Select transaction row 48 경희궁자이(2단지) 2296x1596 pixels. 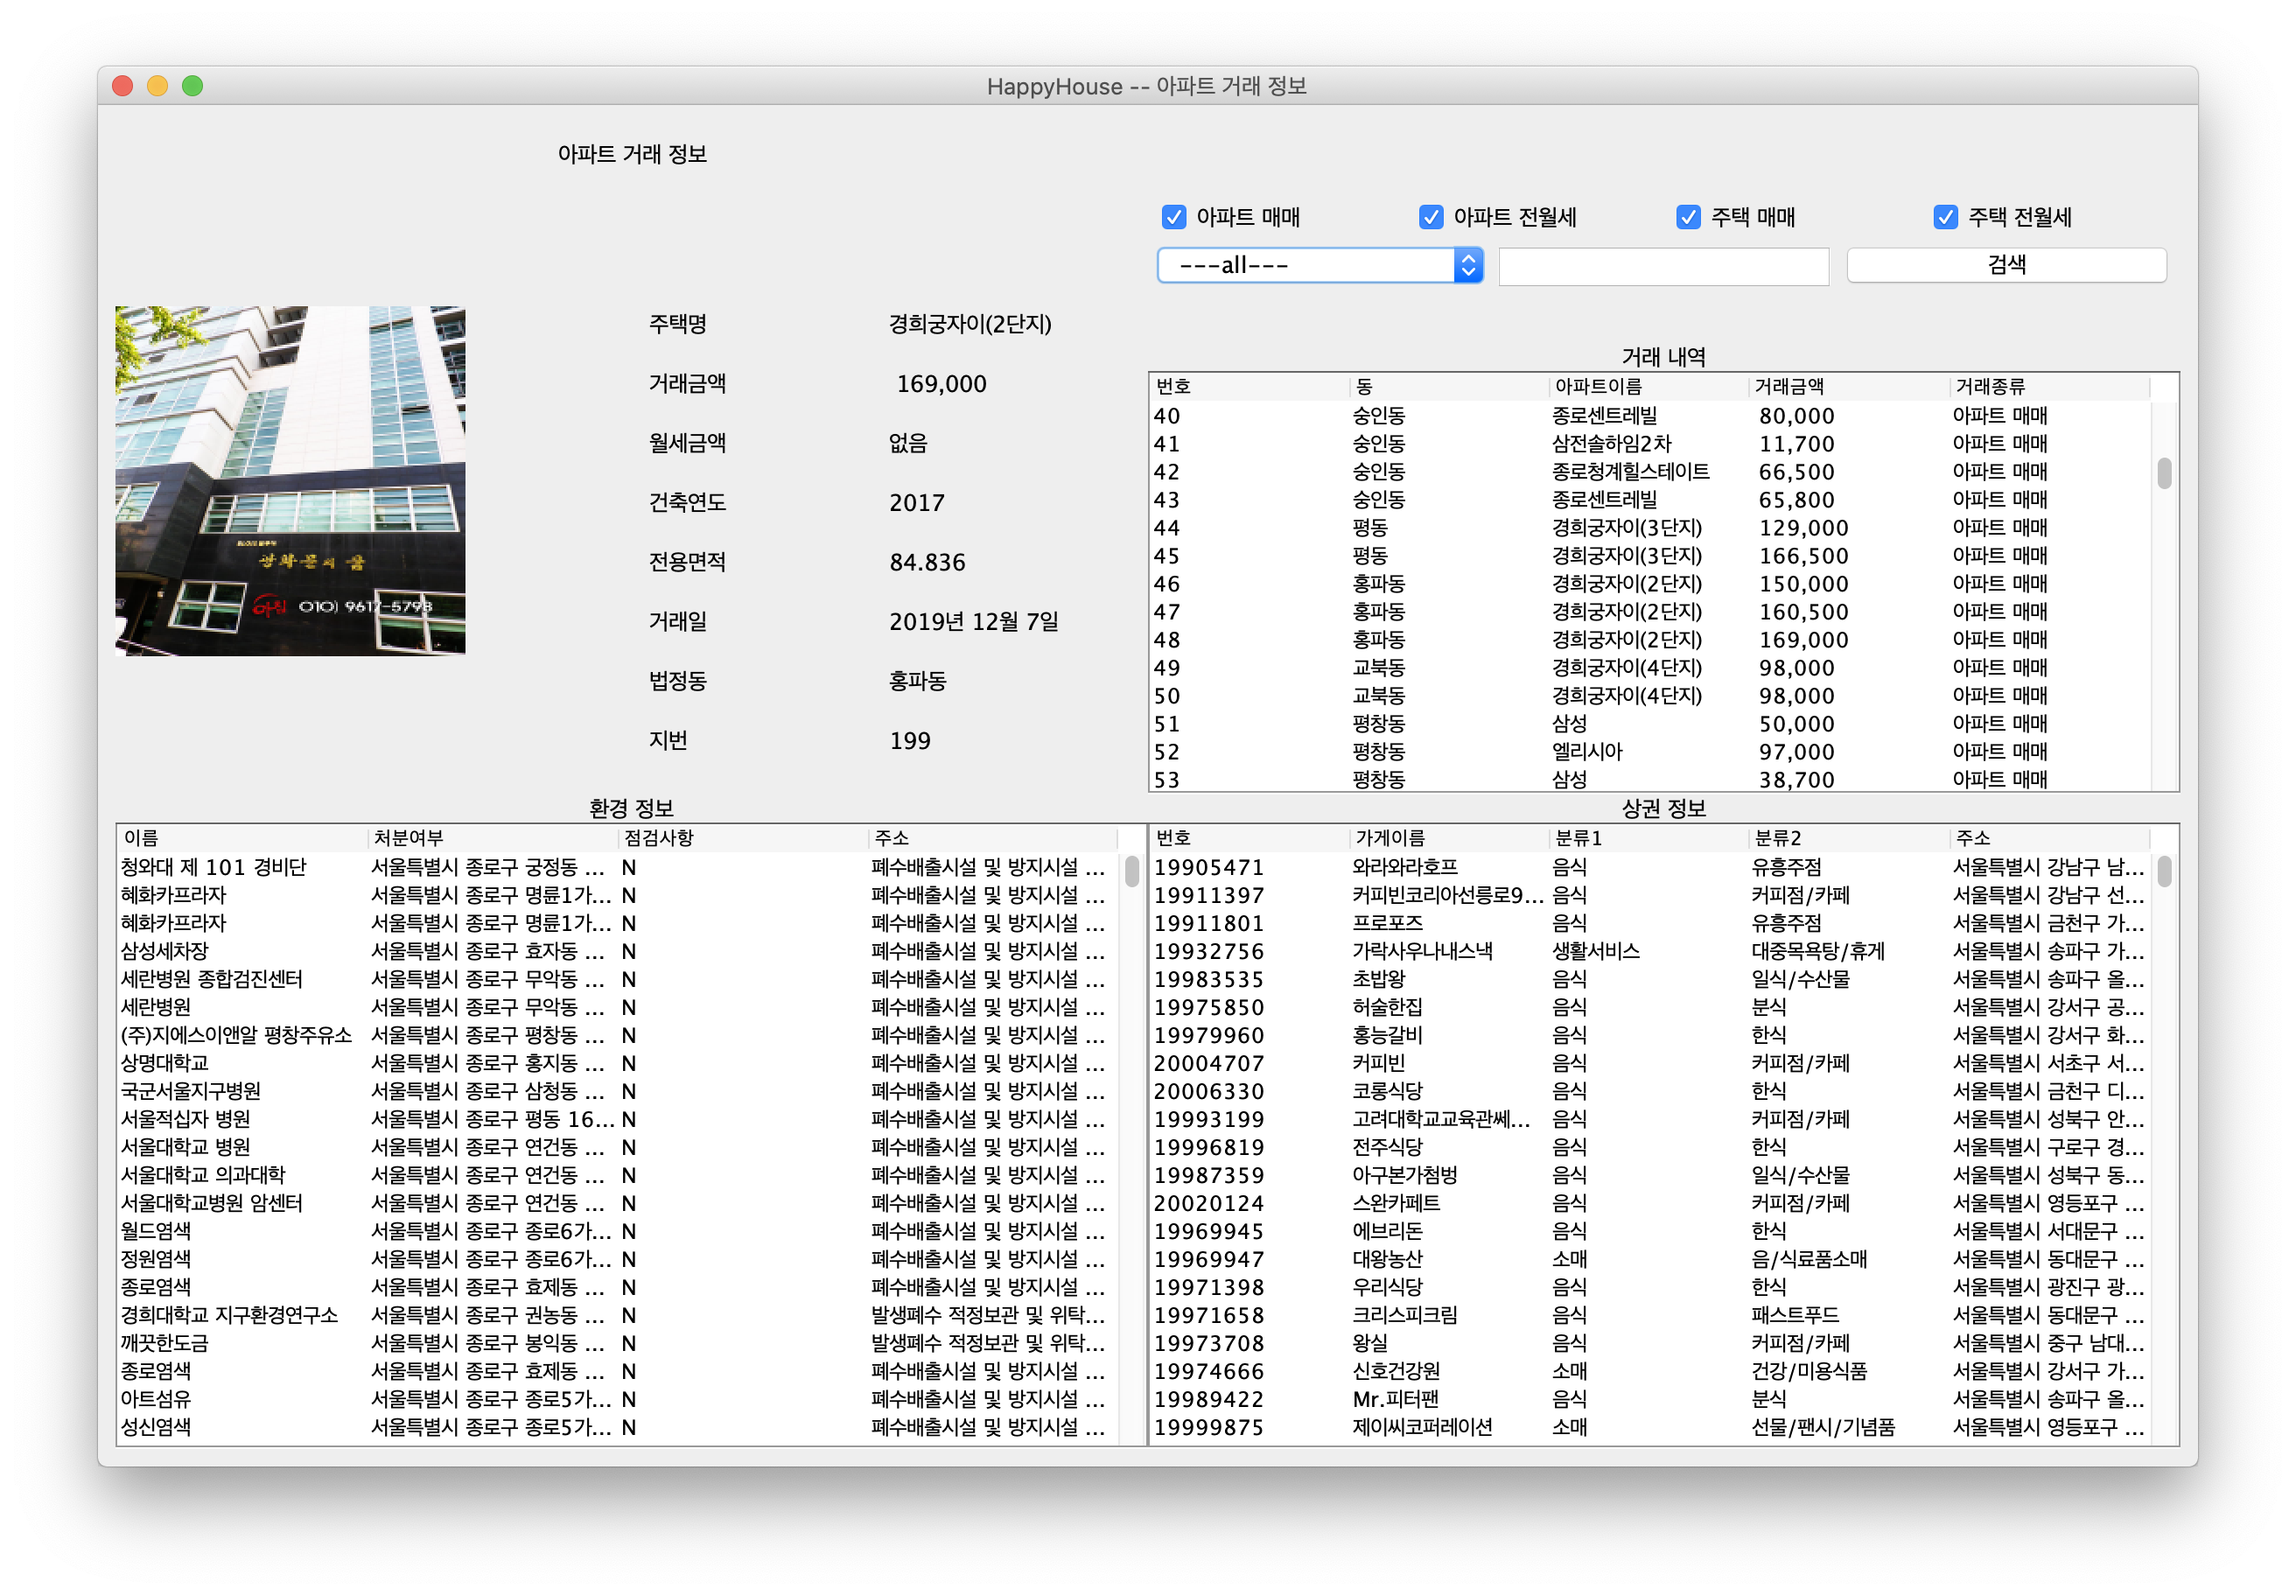(1626, 640)
